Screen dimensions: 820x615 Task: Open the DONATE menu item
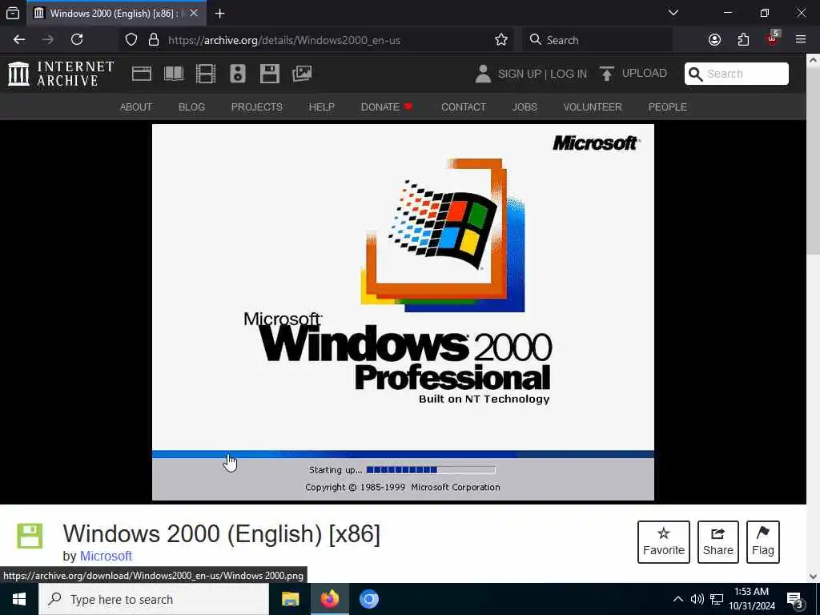tap(387, 107)
